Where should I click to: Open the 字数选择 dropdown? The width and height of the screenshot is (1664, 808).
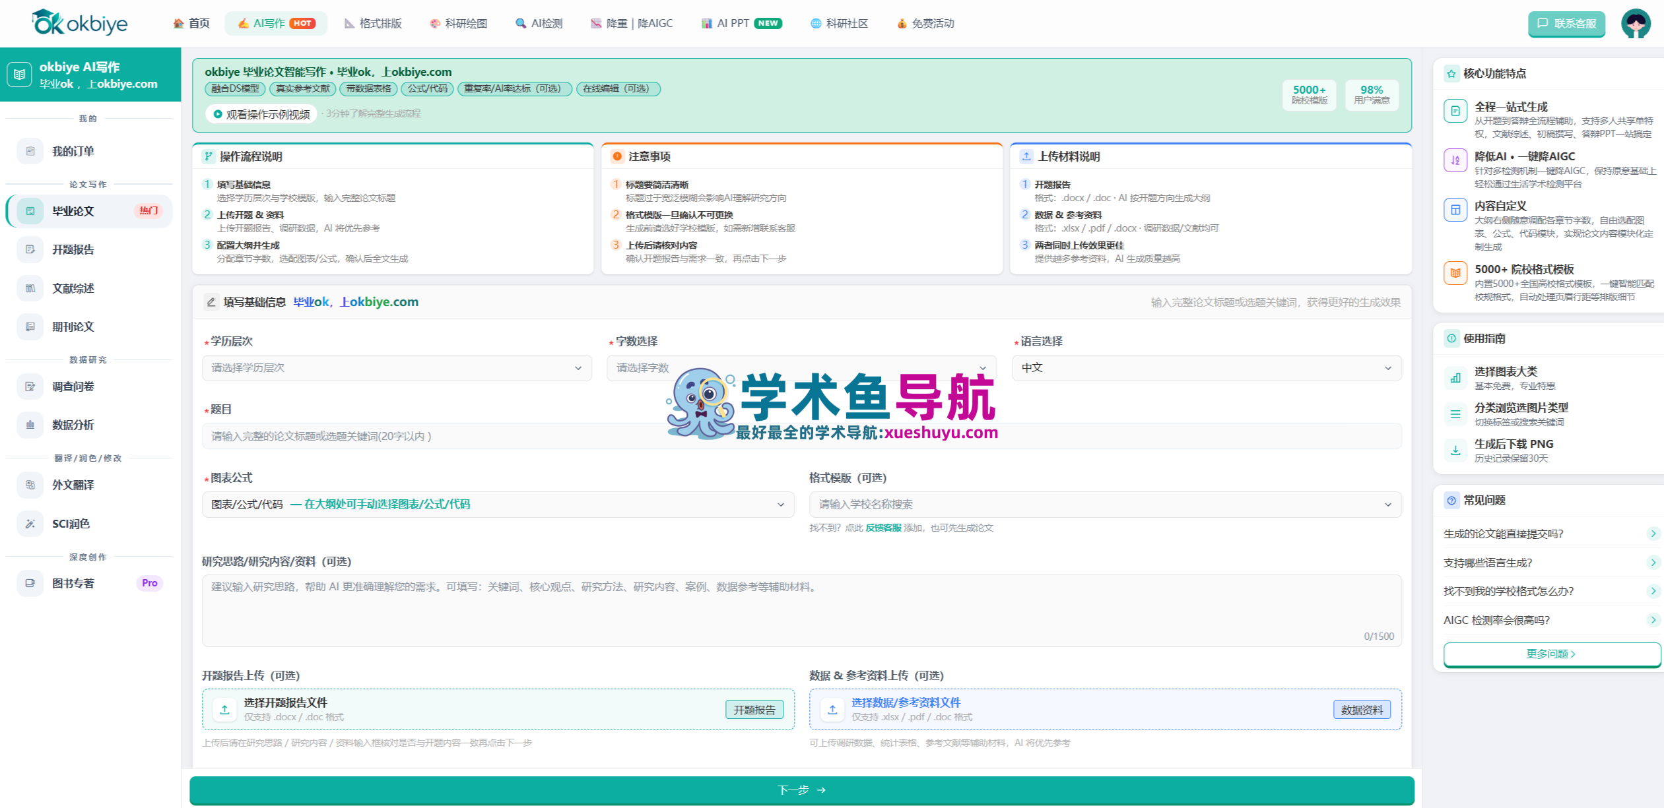[x=801, y=368]
